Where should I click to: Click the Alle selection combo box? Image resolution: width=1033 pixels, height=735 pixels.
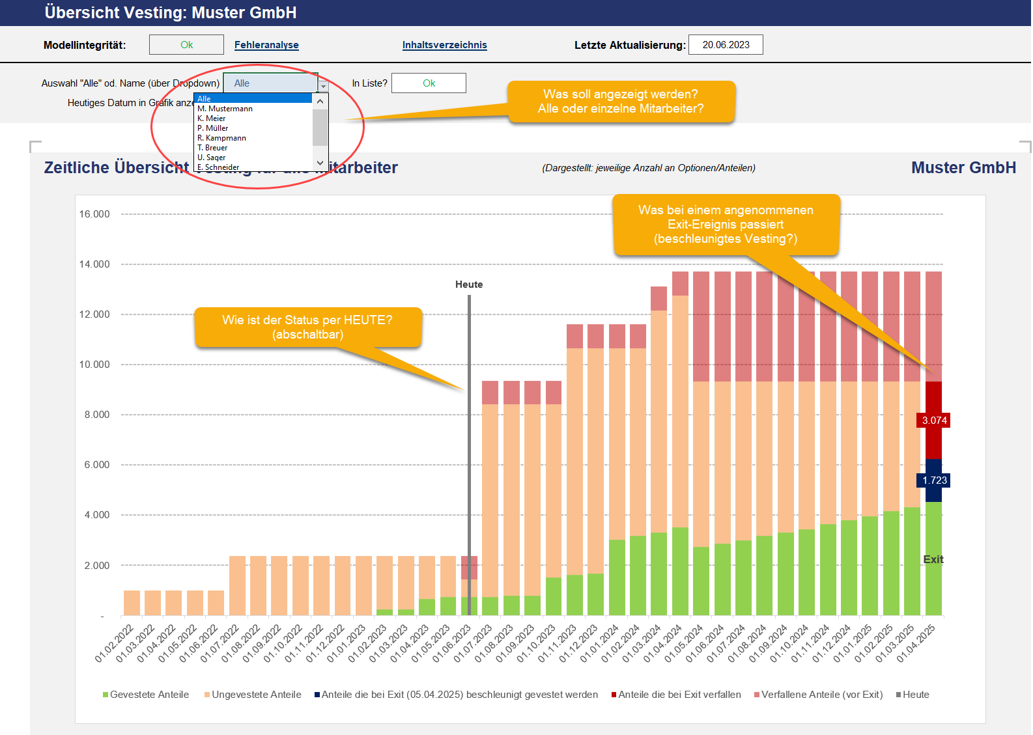tap(270, 83)
